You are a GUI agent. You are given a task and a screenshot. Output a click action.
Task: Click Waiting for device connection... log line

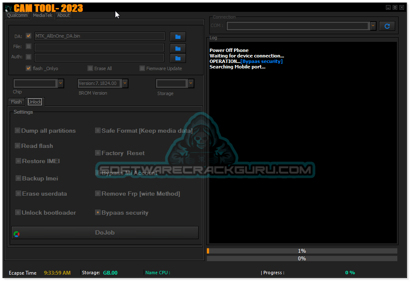point(246,56)
